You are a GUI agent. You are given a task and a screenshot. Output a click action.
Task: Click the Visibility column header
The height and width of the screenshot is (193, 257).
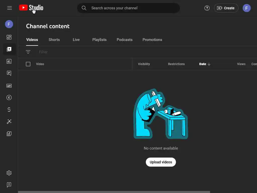(x=144, y=64)
